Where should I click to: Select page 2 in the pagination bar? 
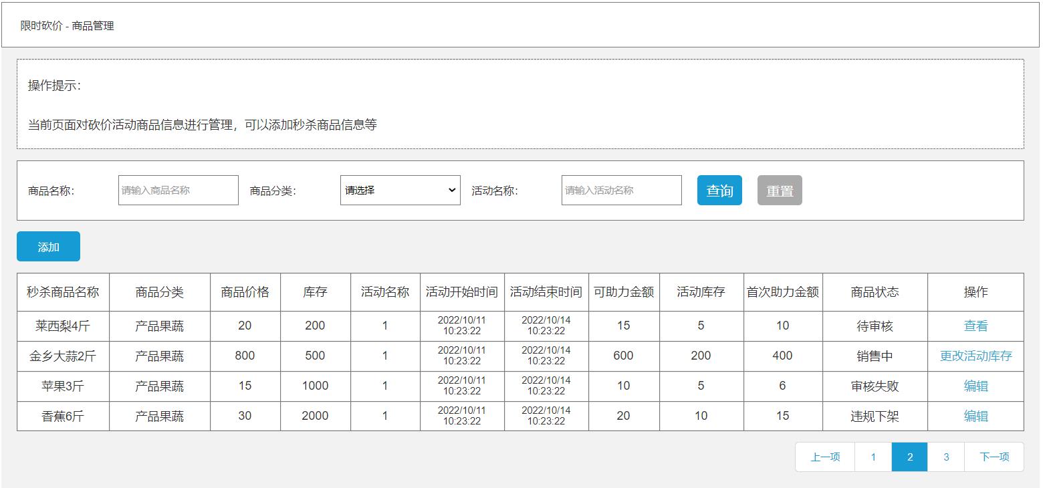point(909,457)
